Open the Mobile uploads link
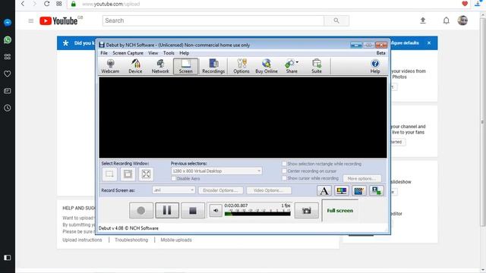The image size is (486, 273). [x=176, y=240]
